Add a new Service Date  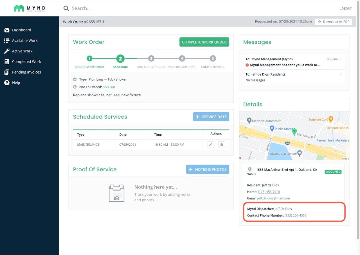tap(211, 117)
